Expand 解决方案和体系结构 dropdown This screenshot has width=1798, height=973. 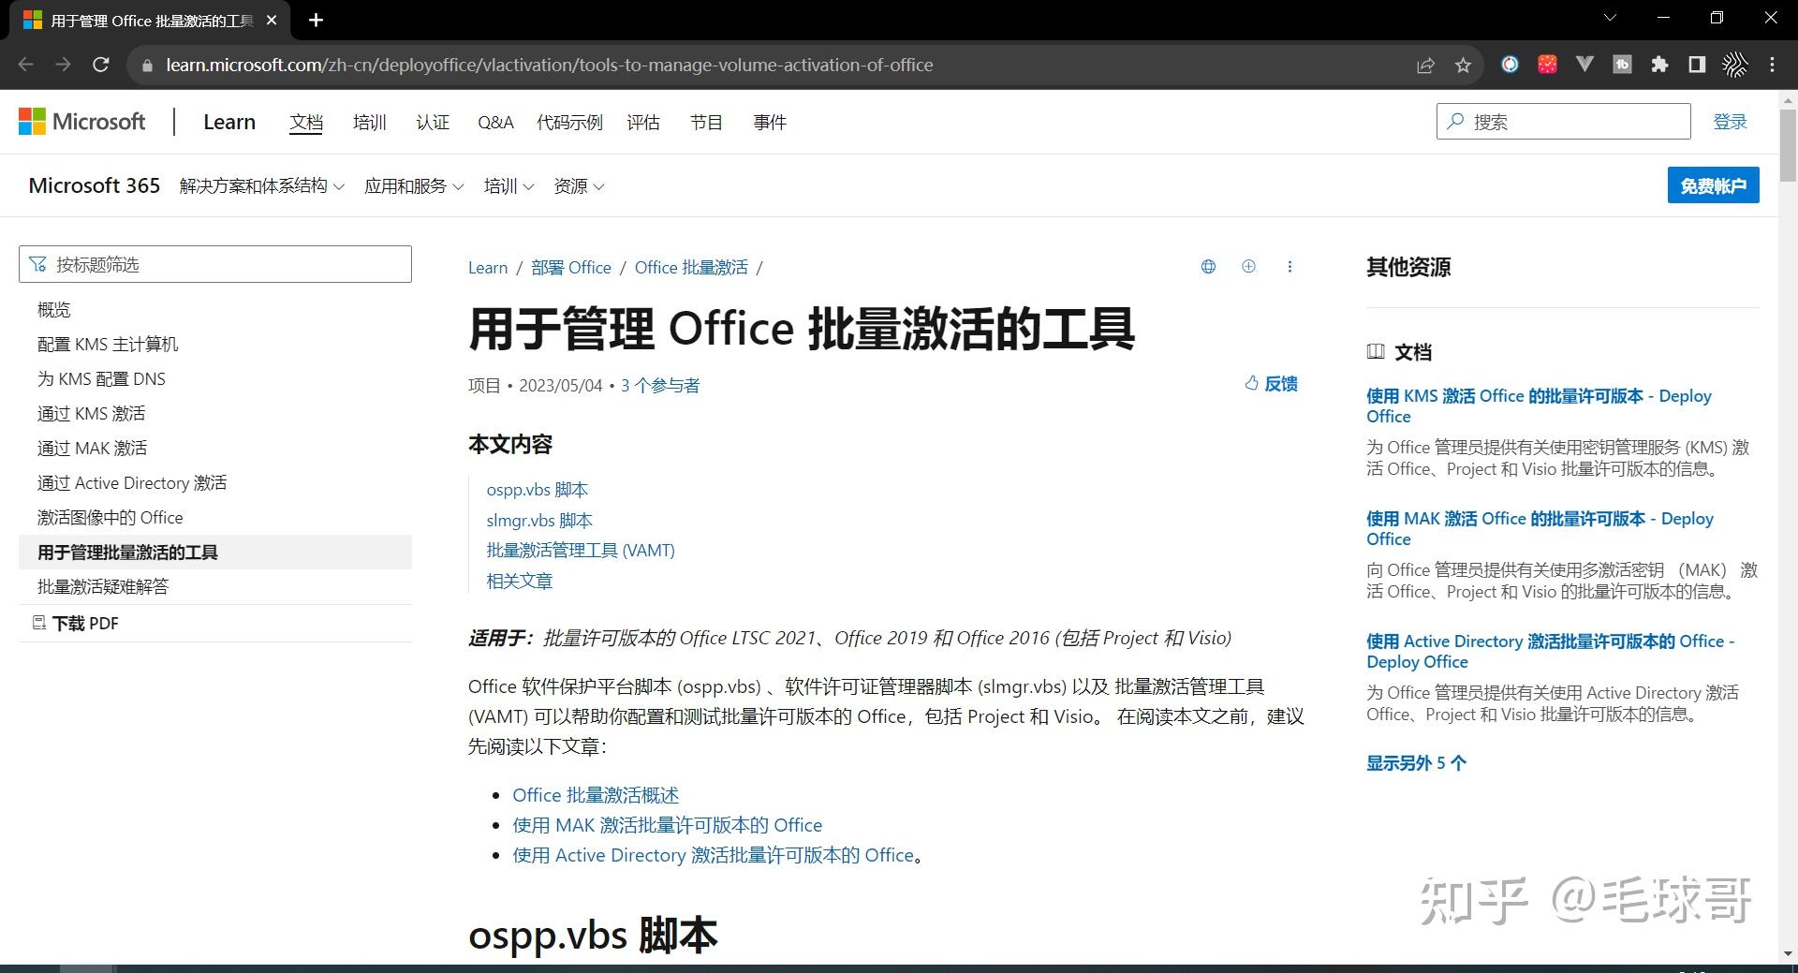pos(262,186)
